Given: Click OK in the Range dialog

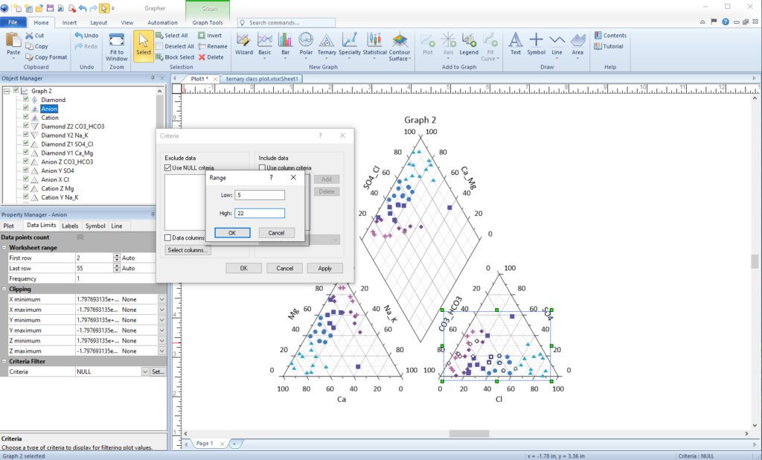Looking at the screenshot, I should (x=231, y=233).
